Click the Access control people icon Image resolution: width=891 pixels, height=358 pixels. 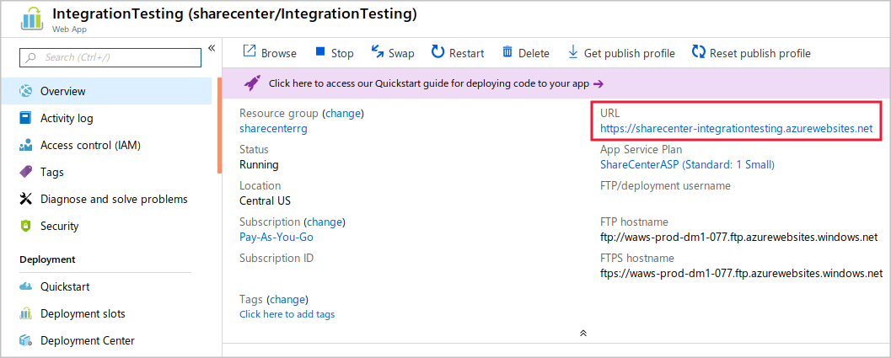tap(25, 145)
